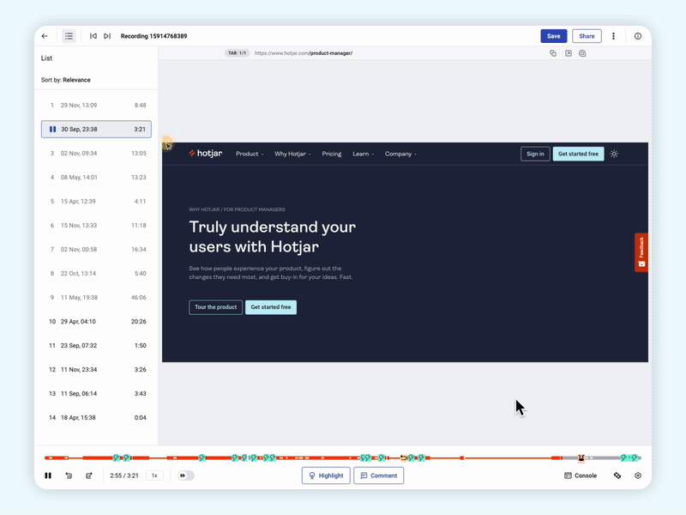Add a Comment to the recording

(379, 476)
